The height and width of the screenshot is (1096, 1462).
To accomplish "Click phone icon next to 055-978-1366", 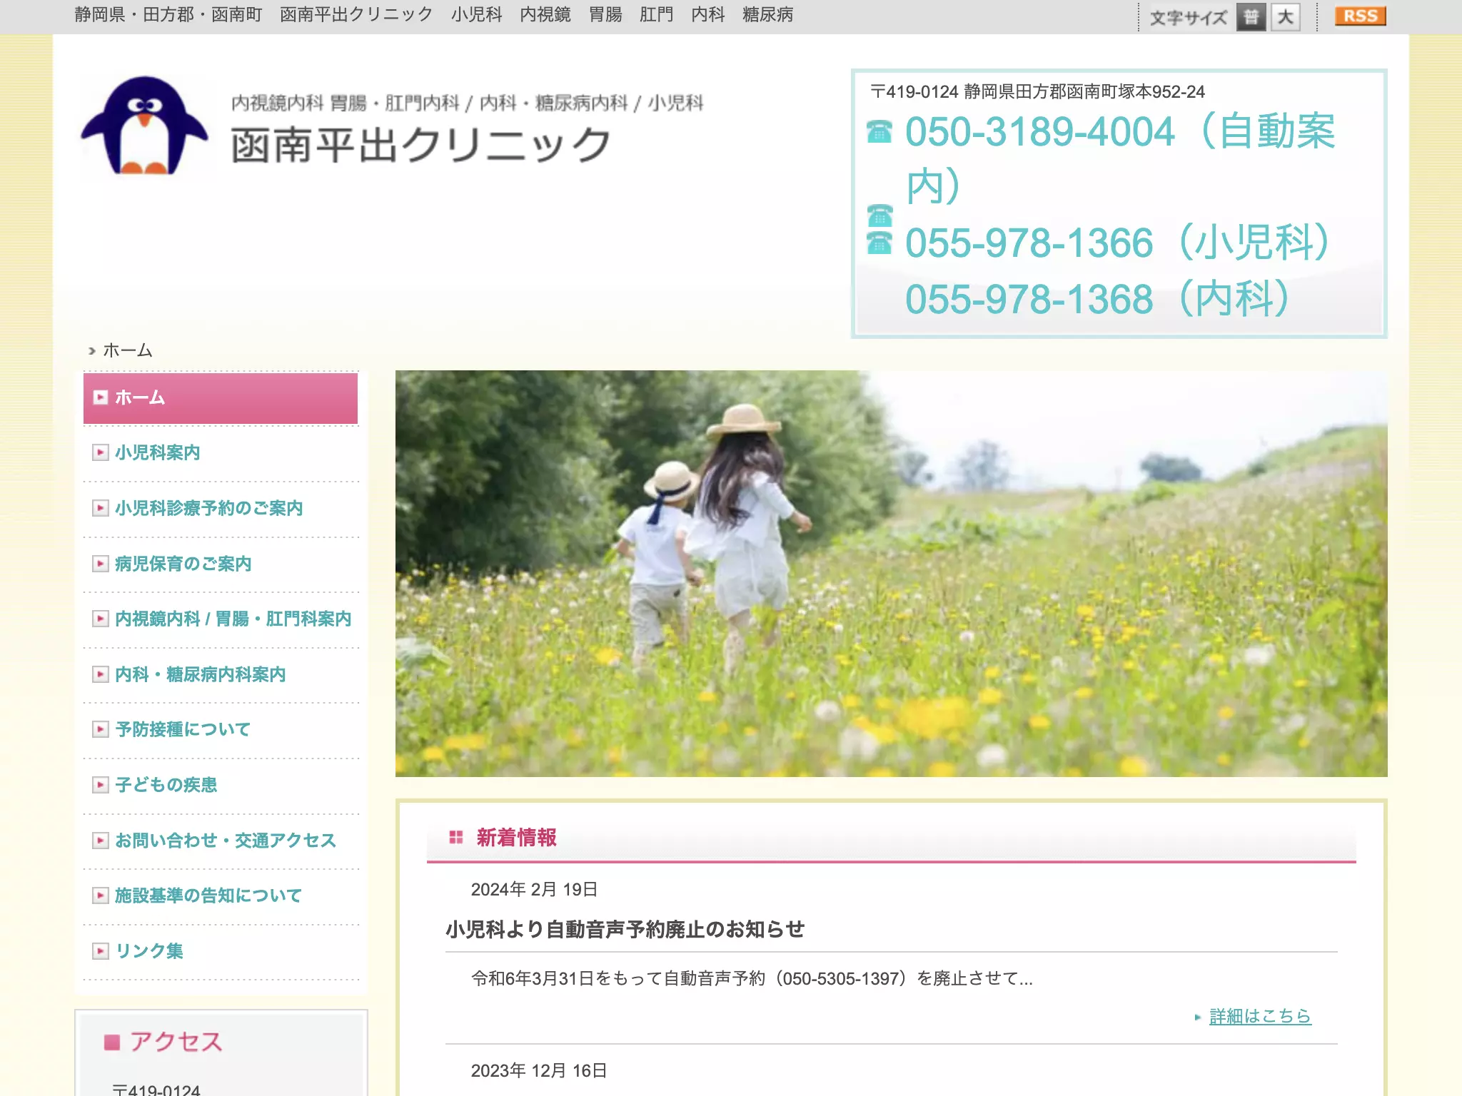I will click(x=879, y=243).
